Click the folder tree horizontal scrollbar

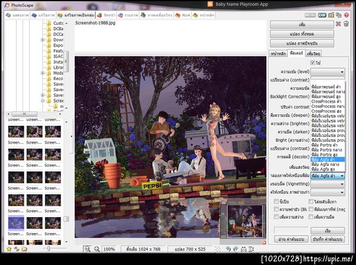coord(24,114)
